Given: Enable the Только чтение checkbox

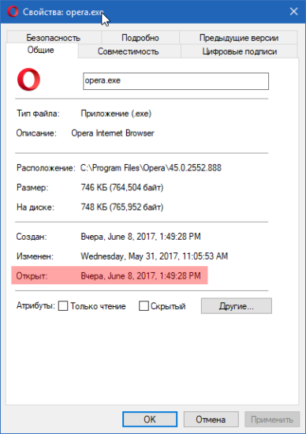Looking at the screenshot, I should click(x=63, y=306).
